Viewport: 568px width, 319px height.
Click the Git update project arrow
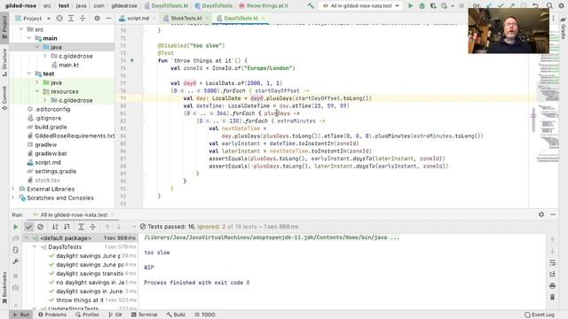[489, 6]
